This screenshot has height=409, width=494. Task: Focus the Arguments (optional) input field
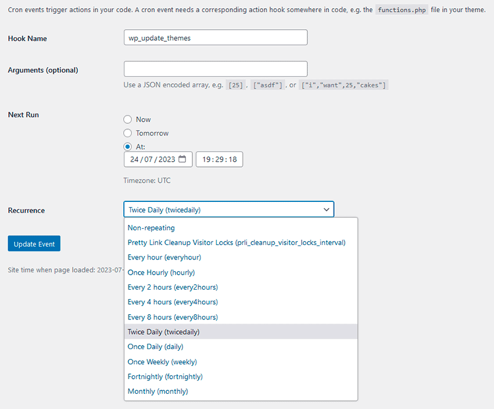coord(216,69)
